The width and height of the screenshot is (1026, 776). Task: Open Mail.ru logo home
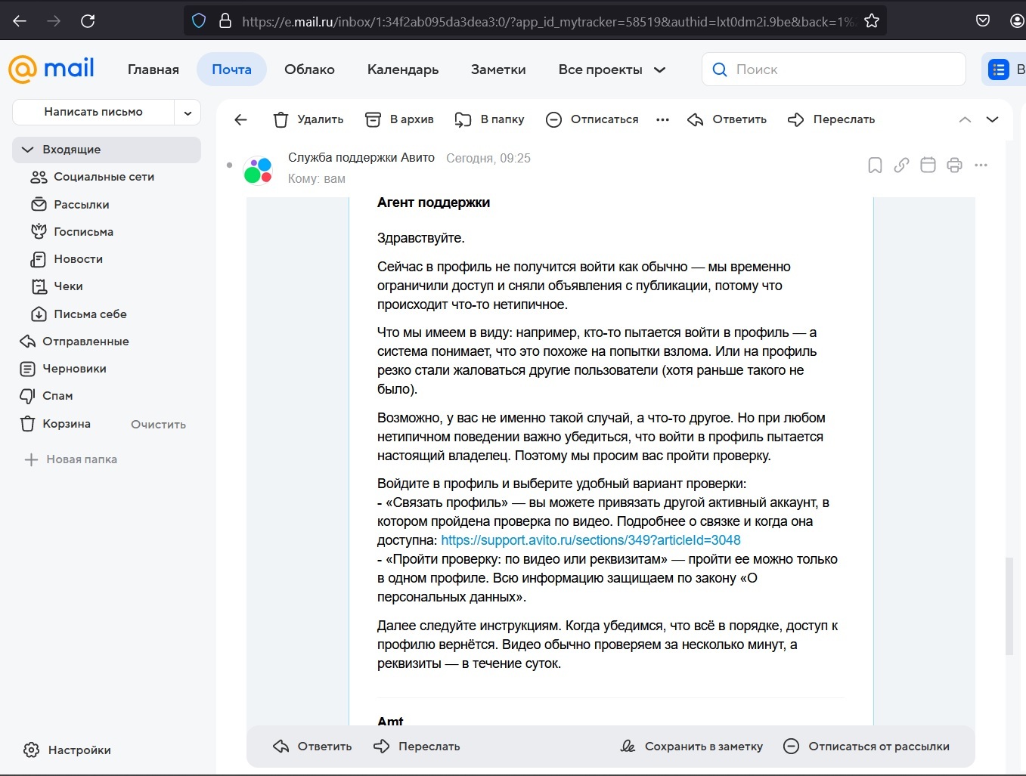(x=51, y=69)
